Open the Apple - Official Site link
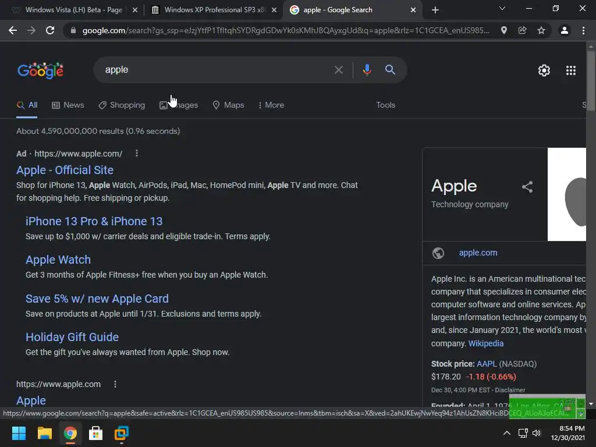The width and height of the screenshot is (596, 447). (65, 170)
